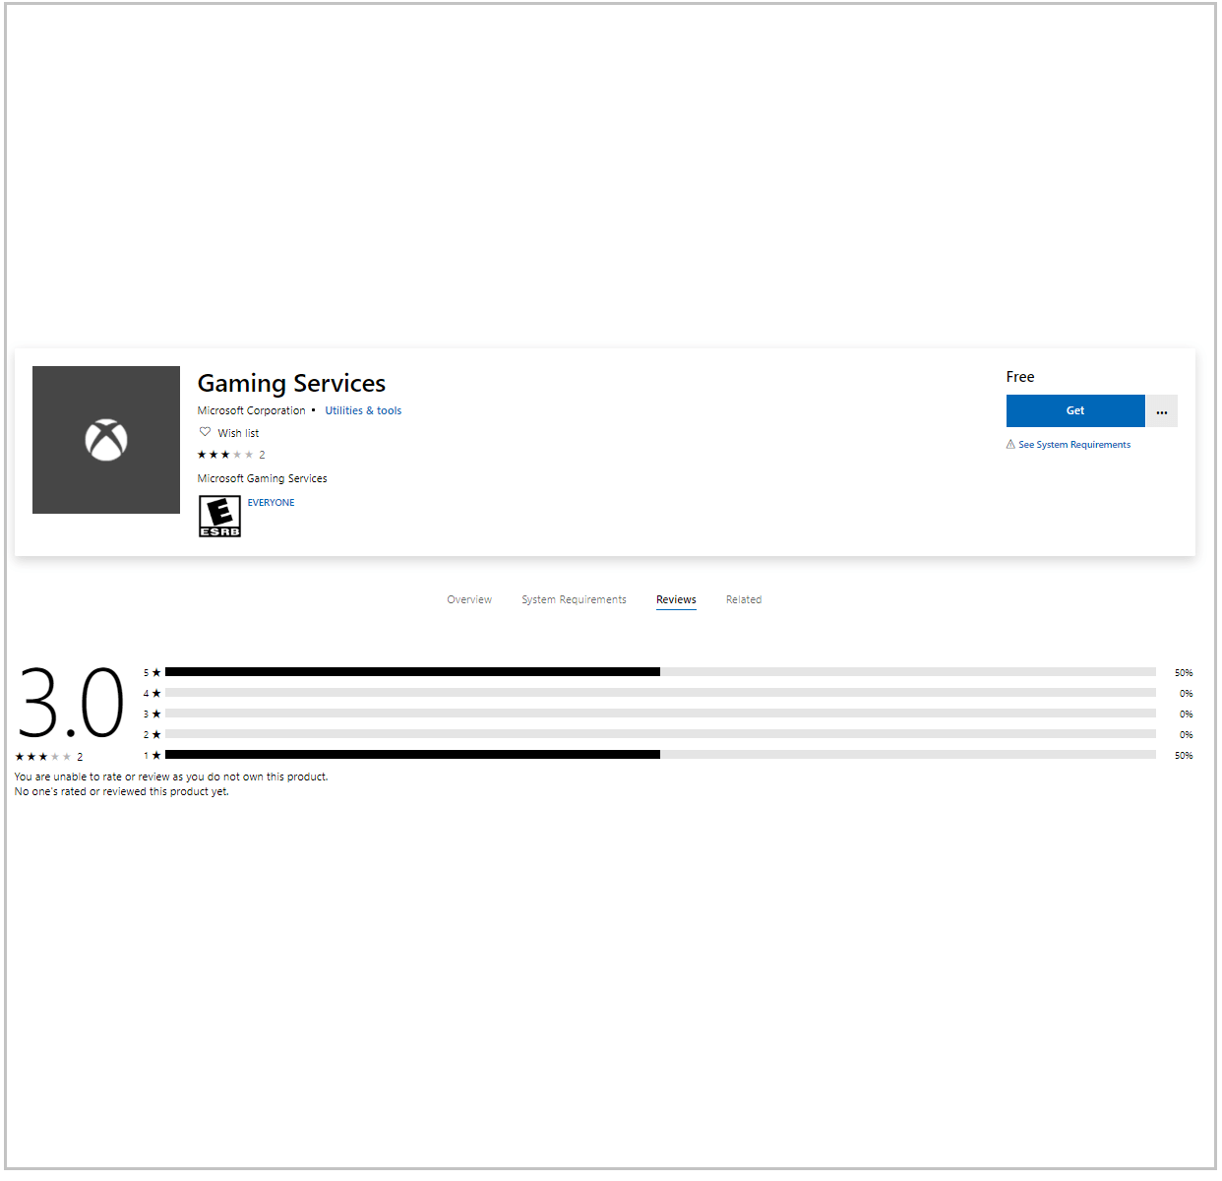Click the EVERYONE rating link
The image size is (1222, 1181).
coord(271,503)
